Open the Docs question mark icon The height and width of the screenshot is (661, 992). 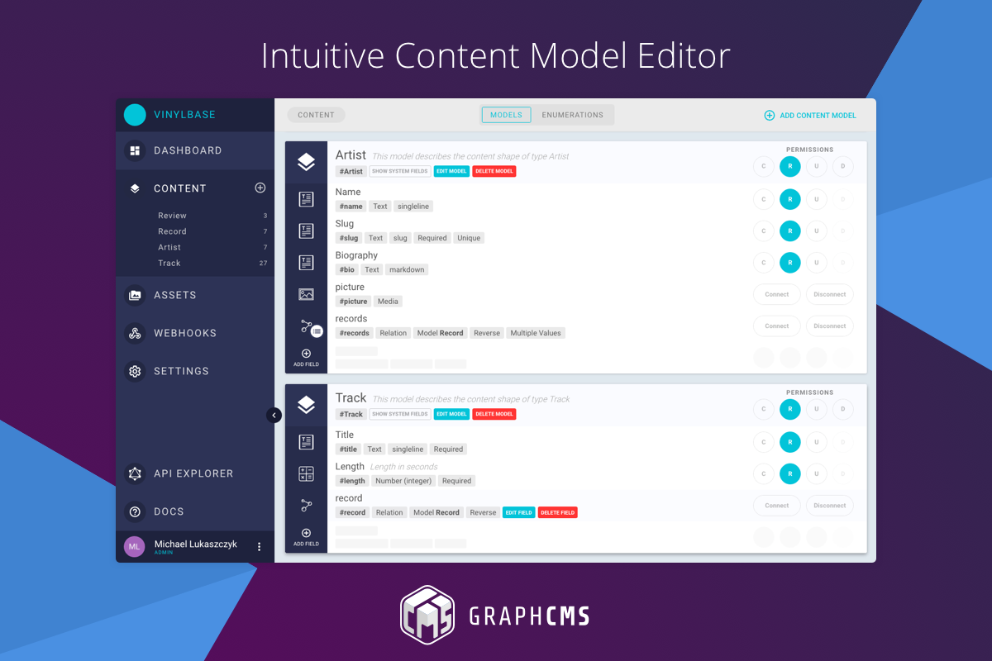[135, 511]
